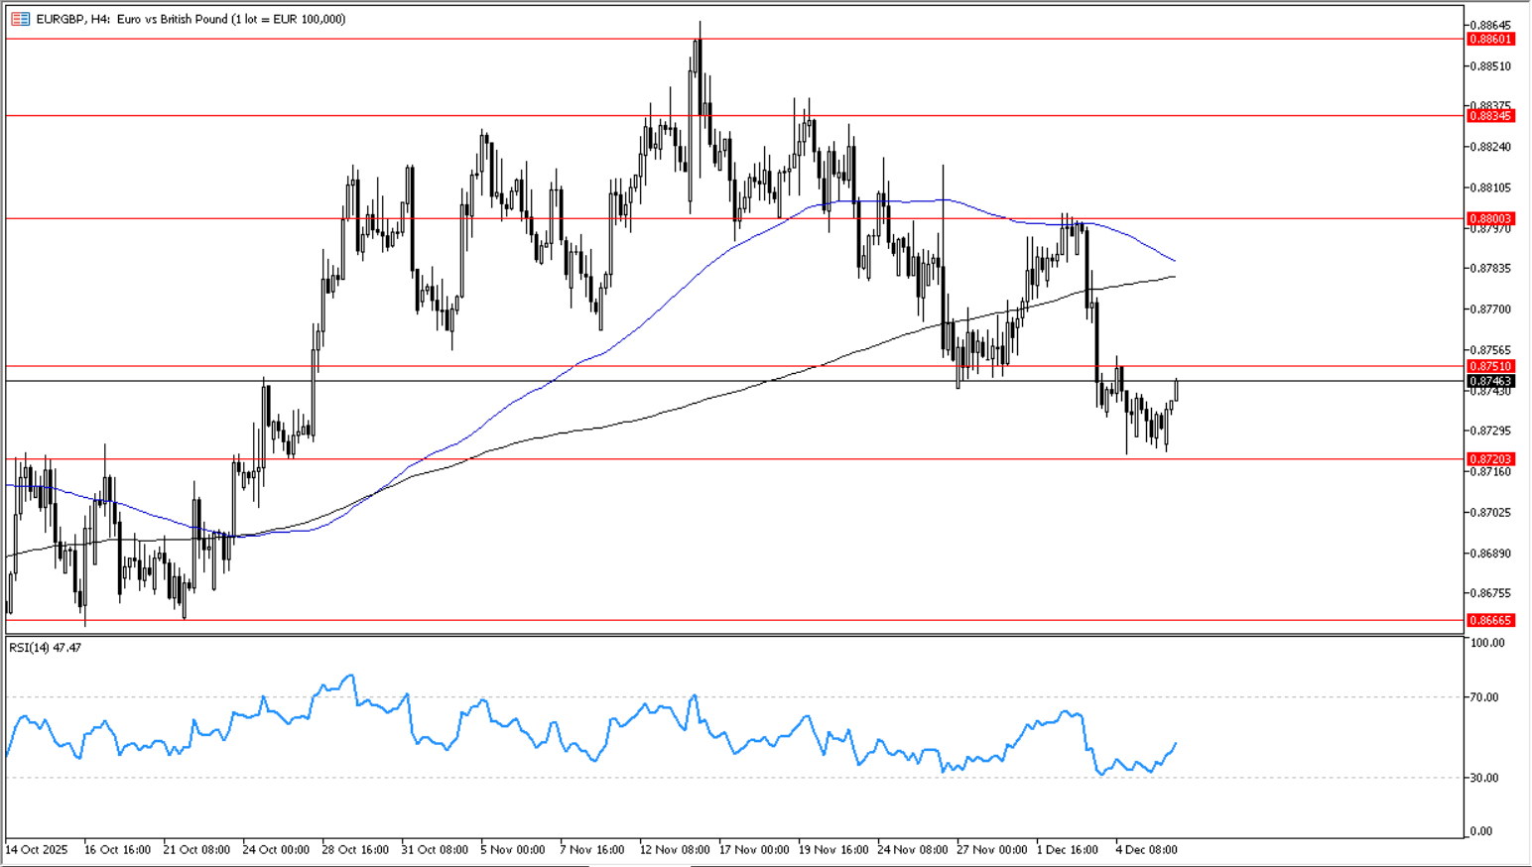Viewport: 1532px width, 867px height.
Task: Click the 100.00 RSI scale value
Action: 1486,643
